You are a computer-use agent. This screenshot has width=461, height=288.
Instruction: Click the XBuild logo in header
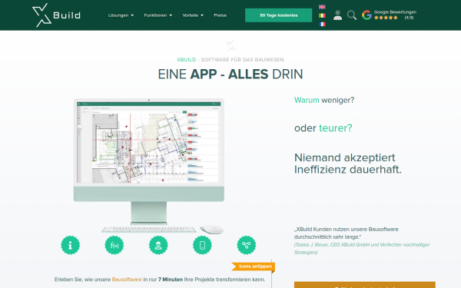[56, 15]
